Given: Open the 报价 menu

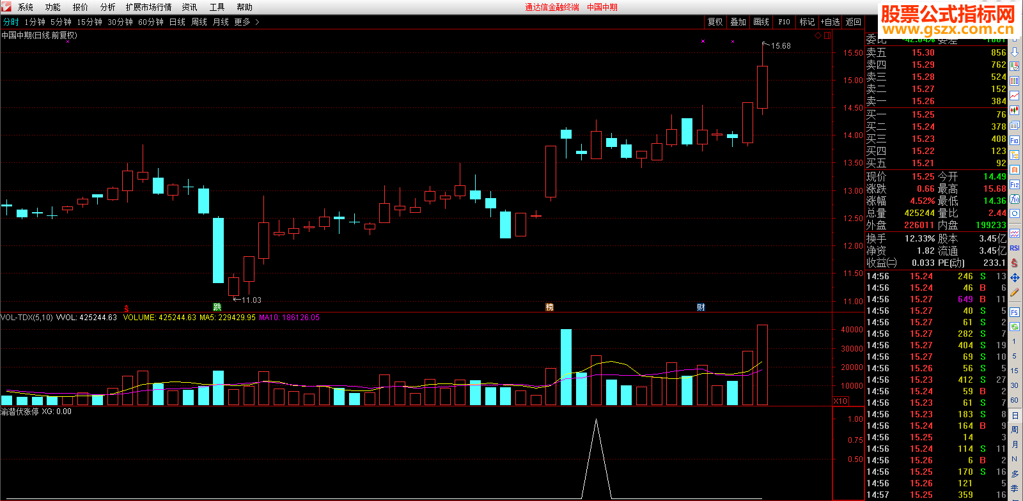Looking at the screenshot, I should [x=81, y=7].
